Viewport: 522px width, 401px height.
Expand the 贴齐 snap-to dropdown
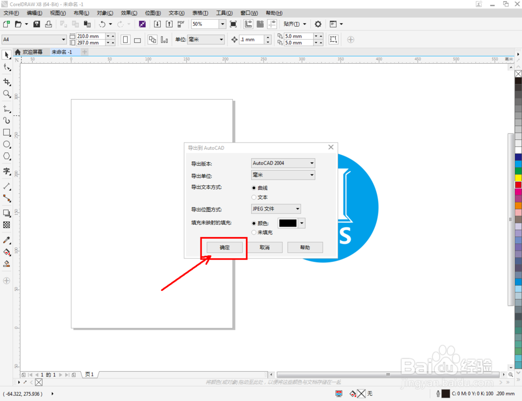[305, 24]
